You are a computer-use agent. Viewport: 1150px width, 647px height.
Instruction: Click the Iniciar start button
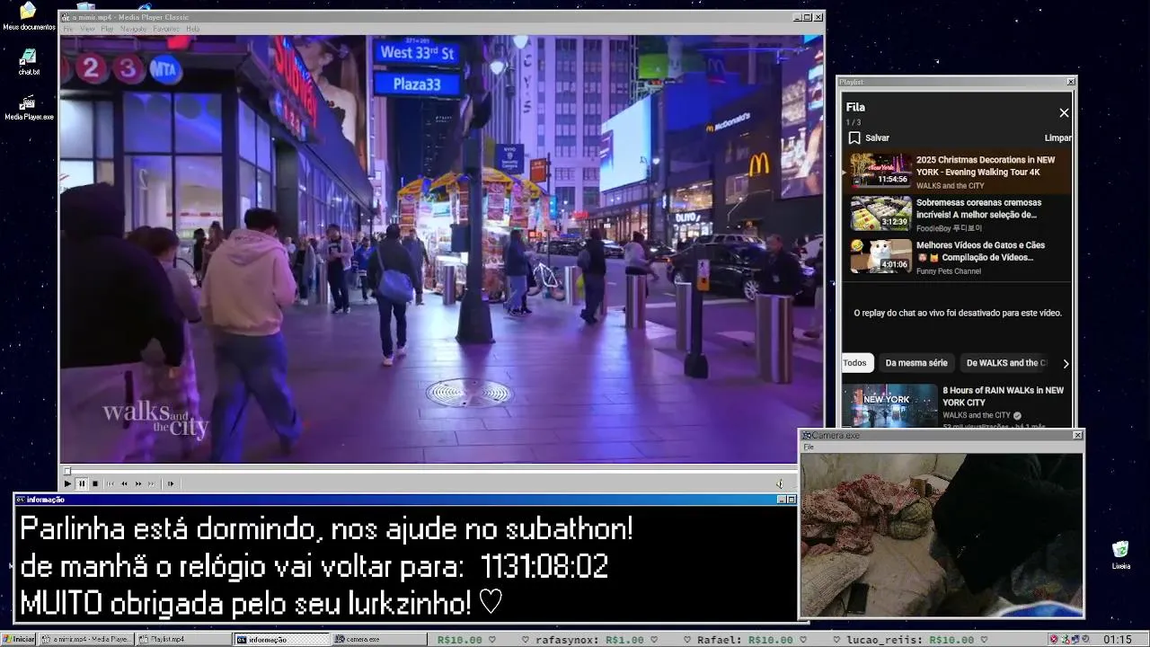pyautogui.click(x=19, y=639)
